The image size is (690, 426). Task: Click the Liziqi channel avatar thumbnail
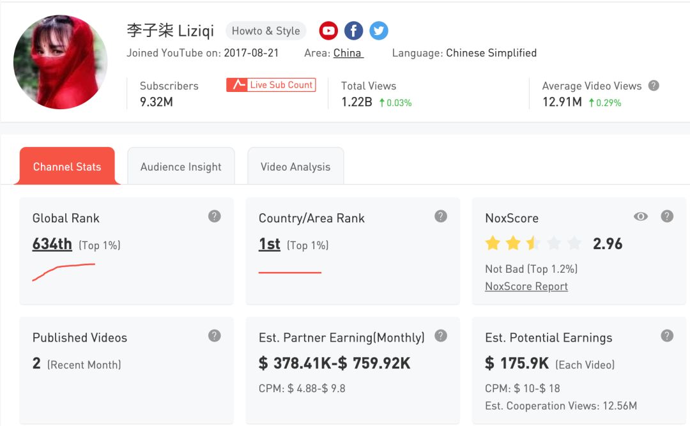click(61, 62)
